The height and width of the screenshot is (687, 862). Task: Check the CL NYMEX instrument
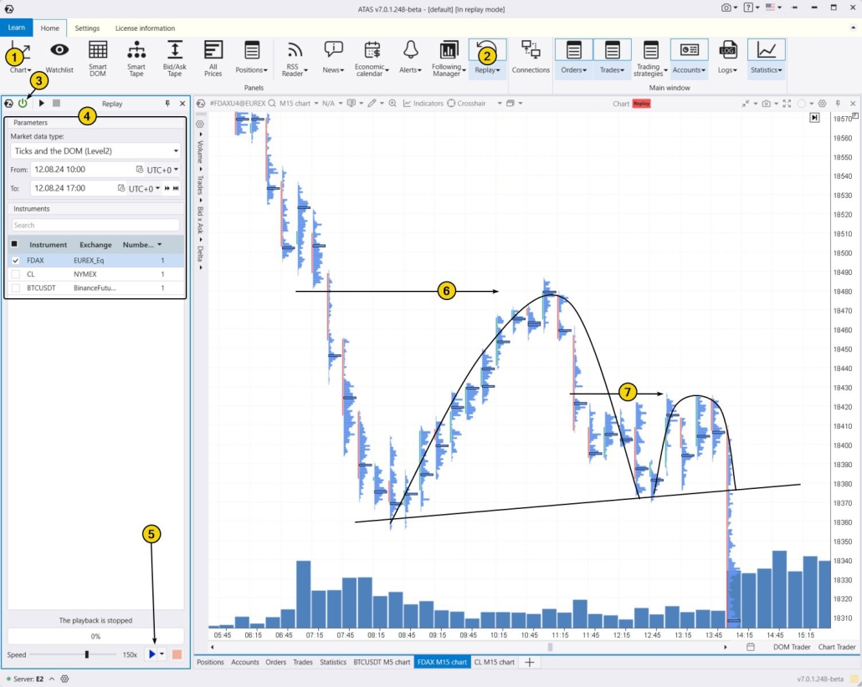point(15,274)
